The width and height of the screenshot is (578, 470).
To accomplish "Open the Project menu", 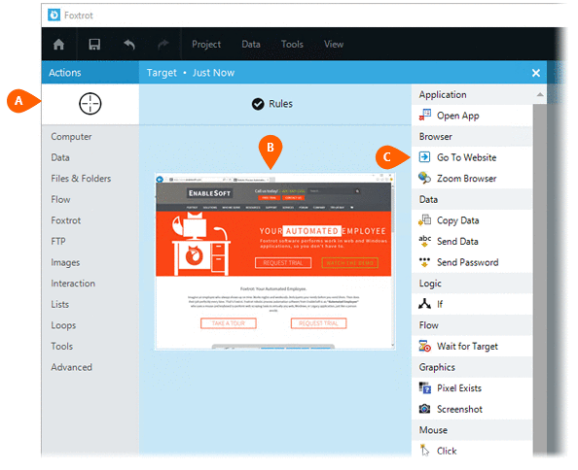I will point(206,44).
